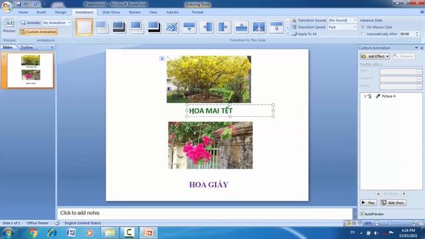Open the file explorer folder in taskbar

(x=110, y=233)
